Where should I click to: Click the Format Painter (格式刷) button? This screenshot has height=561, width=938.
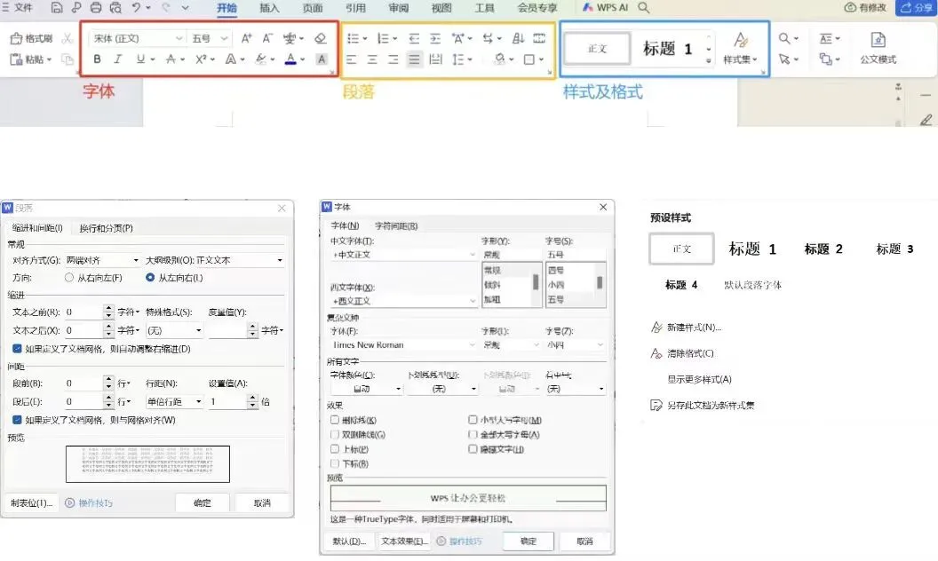[x=32, y=38]
